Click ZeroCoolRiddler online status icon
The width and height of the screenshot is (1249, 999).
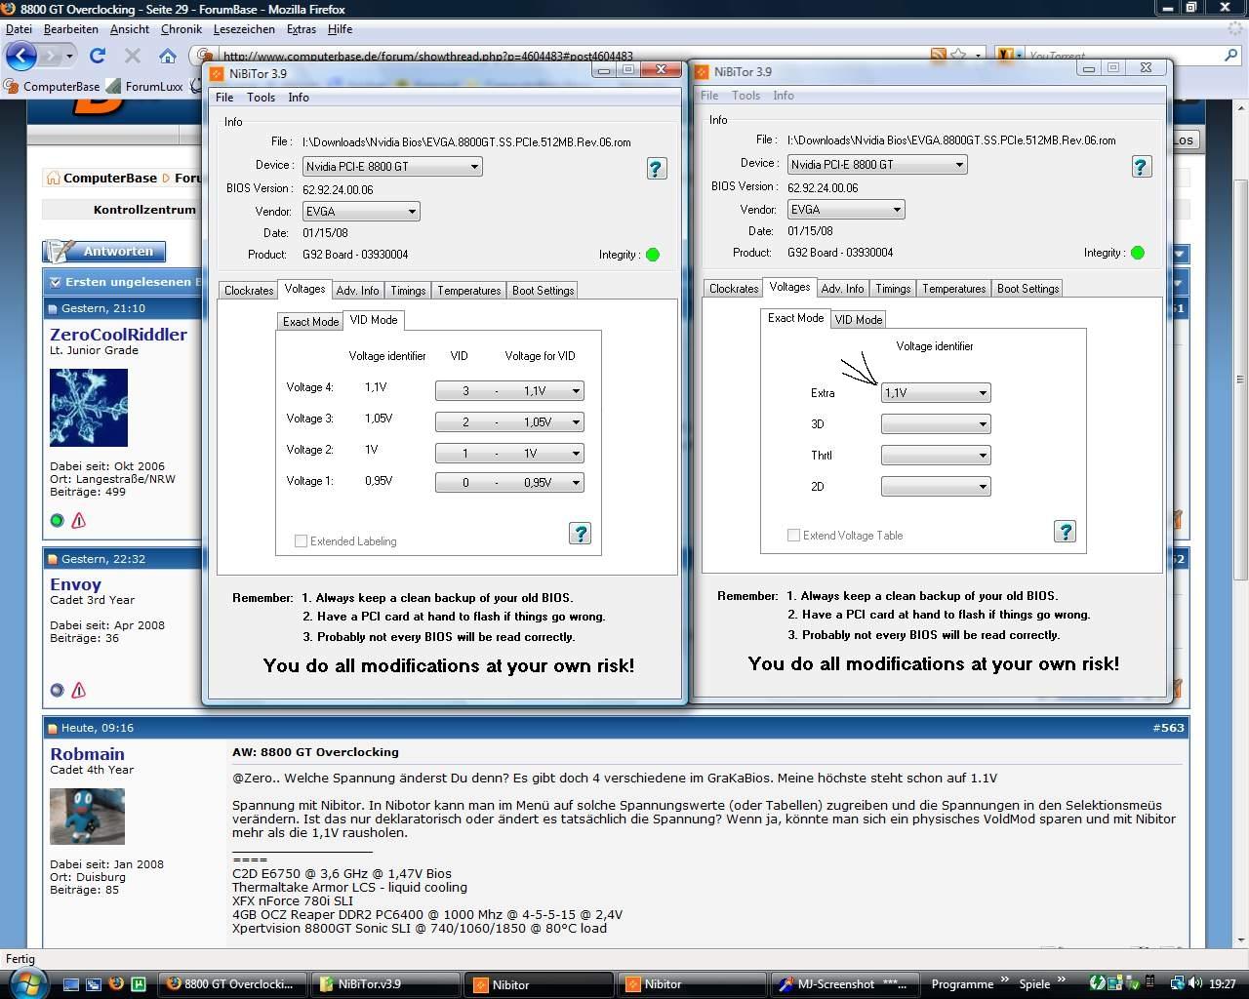tap(57, 521)
